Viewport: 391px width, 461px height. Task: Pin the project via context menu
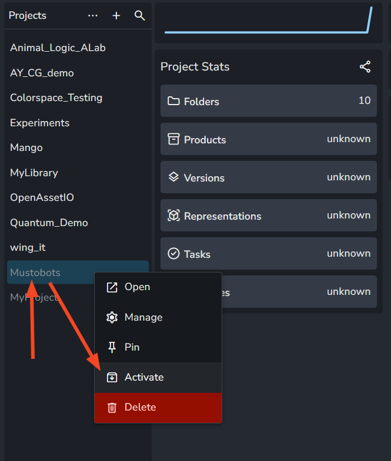tap(158, 347)
